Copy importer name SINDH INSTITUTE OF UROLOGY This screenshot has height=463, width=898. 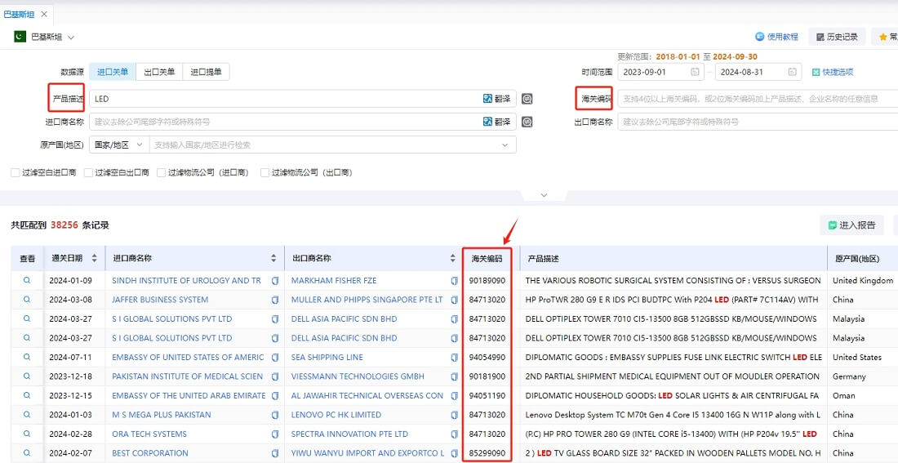click(275, 281)
